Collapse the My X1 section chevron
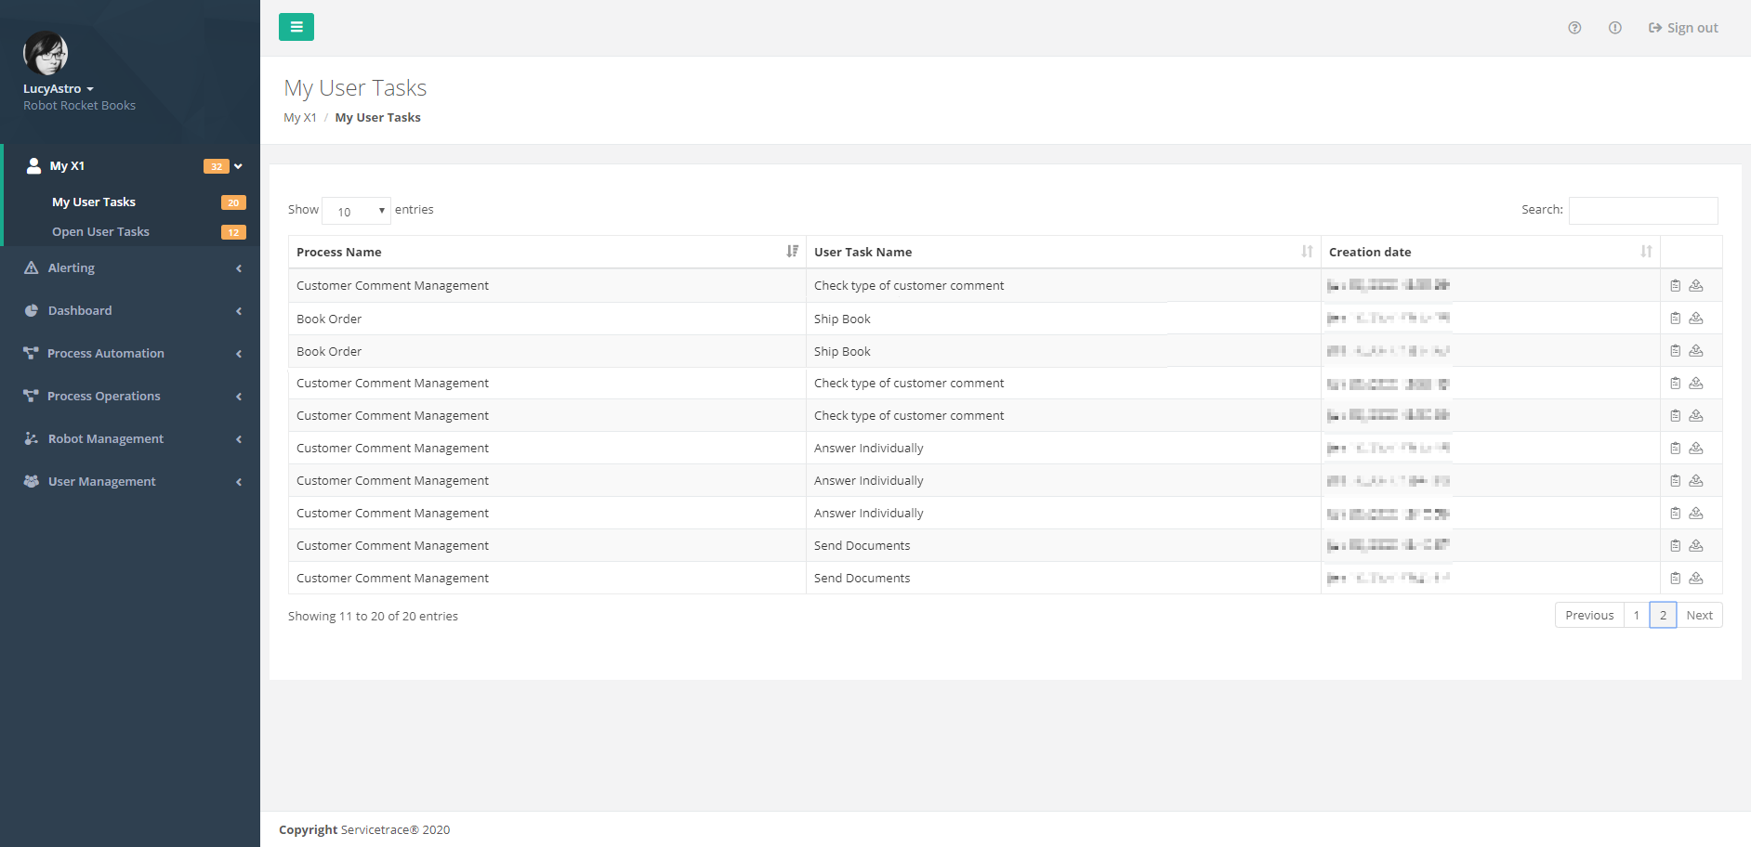Image resolution: width=1751 pixels, height=847 pixels. (x=239, y=165)
